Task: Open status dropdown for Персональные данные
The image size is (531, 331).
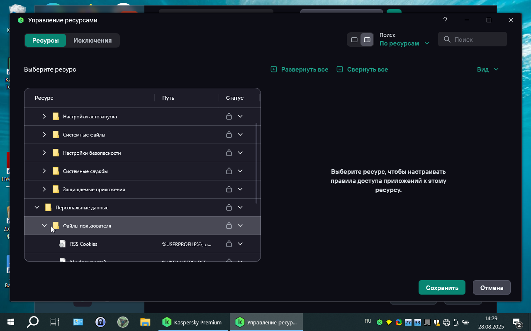Action: pos(240,208)
